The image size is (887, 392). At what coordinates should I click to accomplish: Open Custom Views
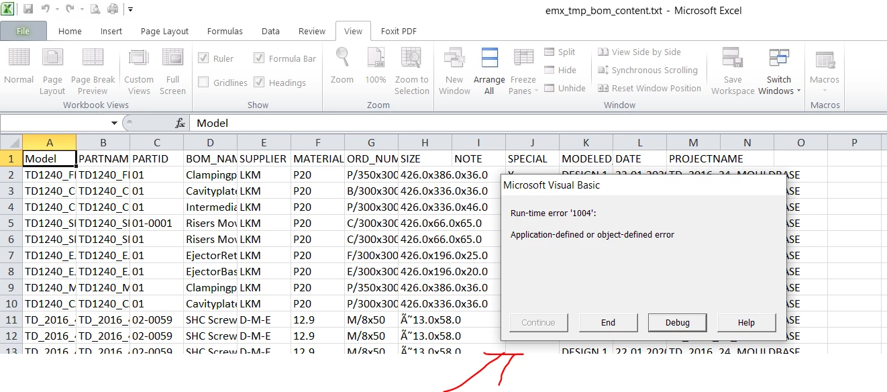(139, 70)
